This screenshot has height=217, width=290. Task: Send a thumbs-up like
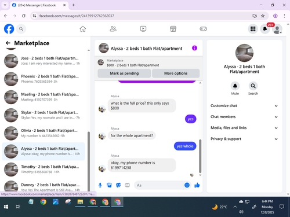pyautogui.click(x=197, y=185)
